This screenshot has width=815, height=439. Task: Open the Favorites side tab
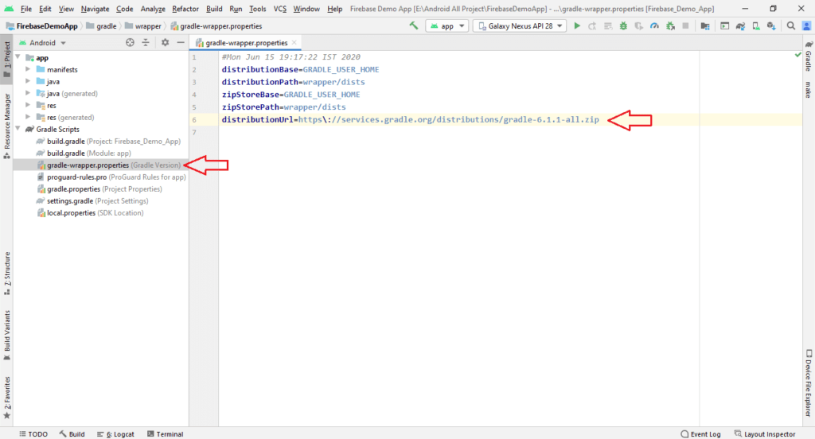coord(6,398)
